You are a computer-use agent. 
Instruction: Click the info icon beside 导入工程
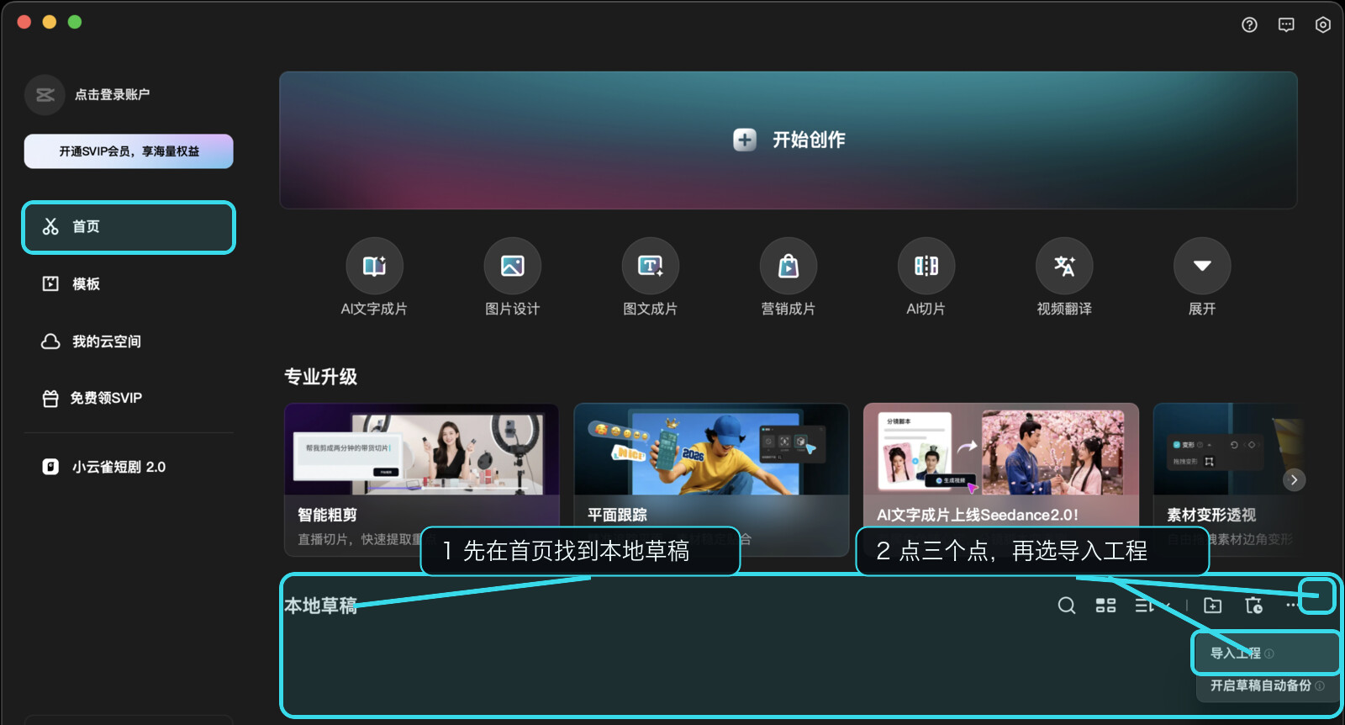[x=1269, y=654]
